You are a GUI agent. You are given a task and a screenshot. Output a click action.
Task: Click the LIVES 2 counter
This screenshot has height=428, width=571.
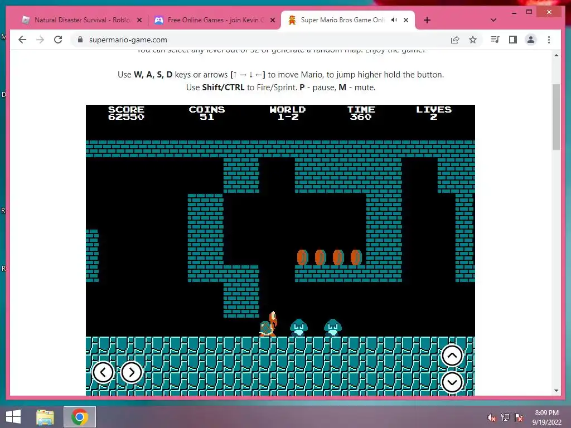tap(434, 113)
